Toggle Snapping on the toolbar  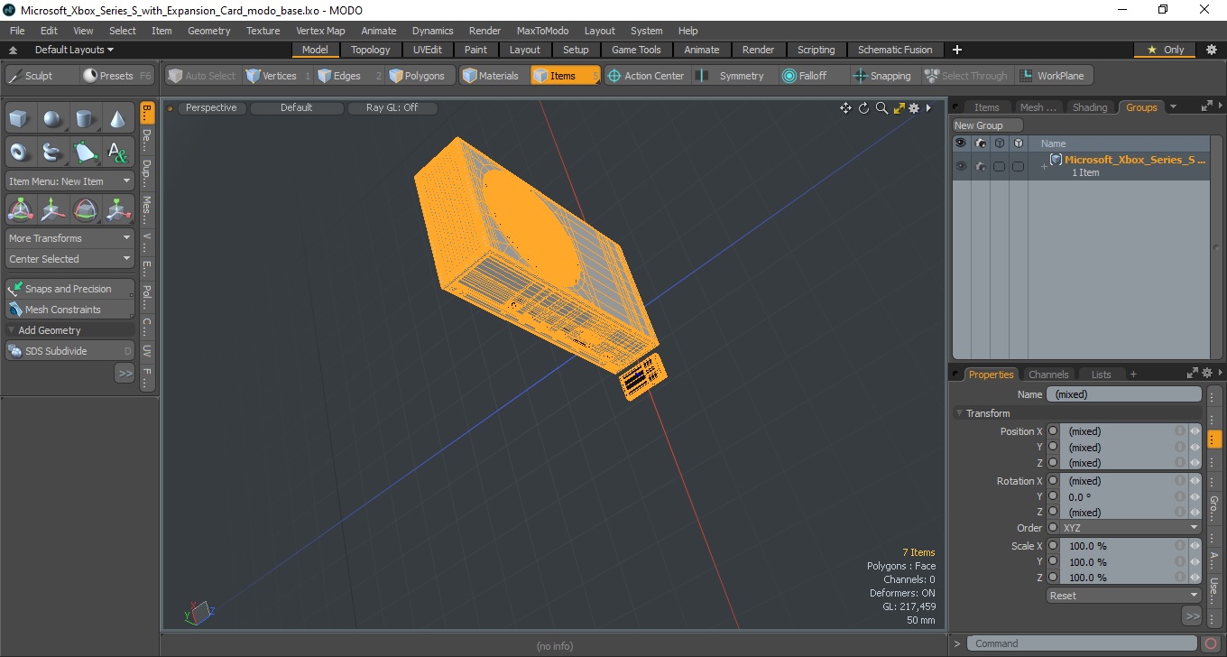885,76
